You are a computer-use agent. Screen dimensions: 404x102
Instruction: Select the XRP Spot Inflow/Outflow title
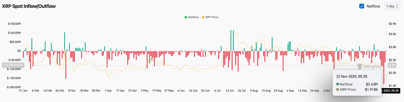[x=29, y=6]
